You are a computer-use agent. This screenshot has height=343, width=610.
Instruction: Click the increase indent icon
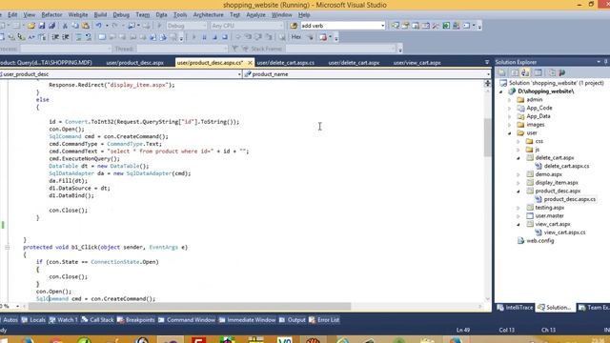tap(66, 37)
